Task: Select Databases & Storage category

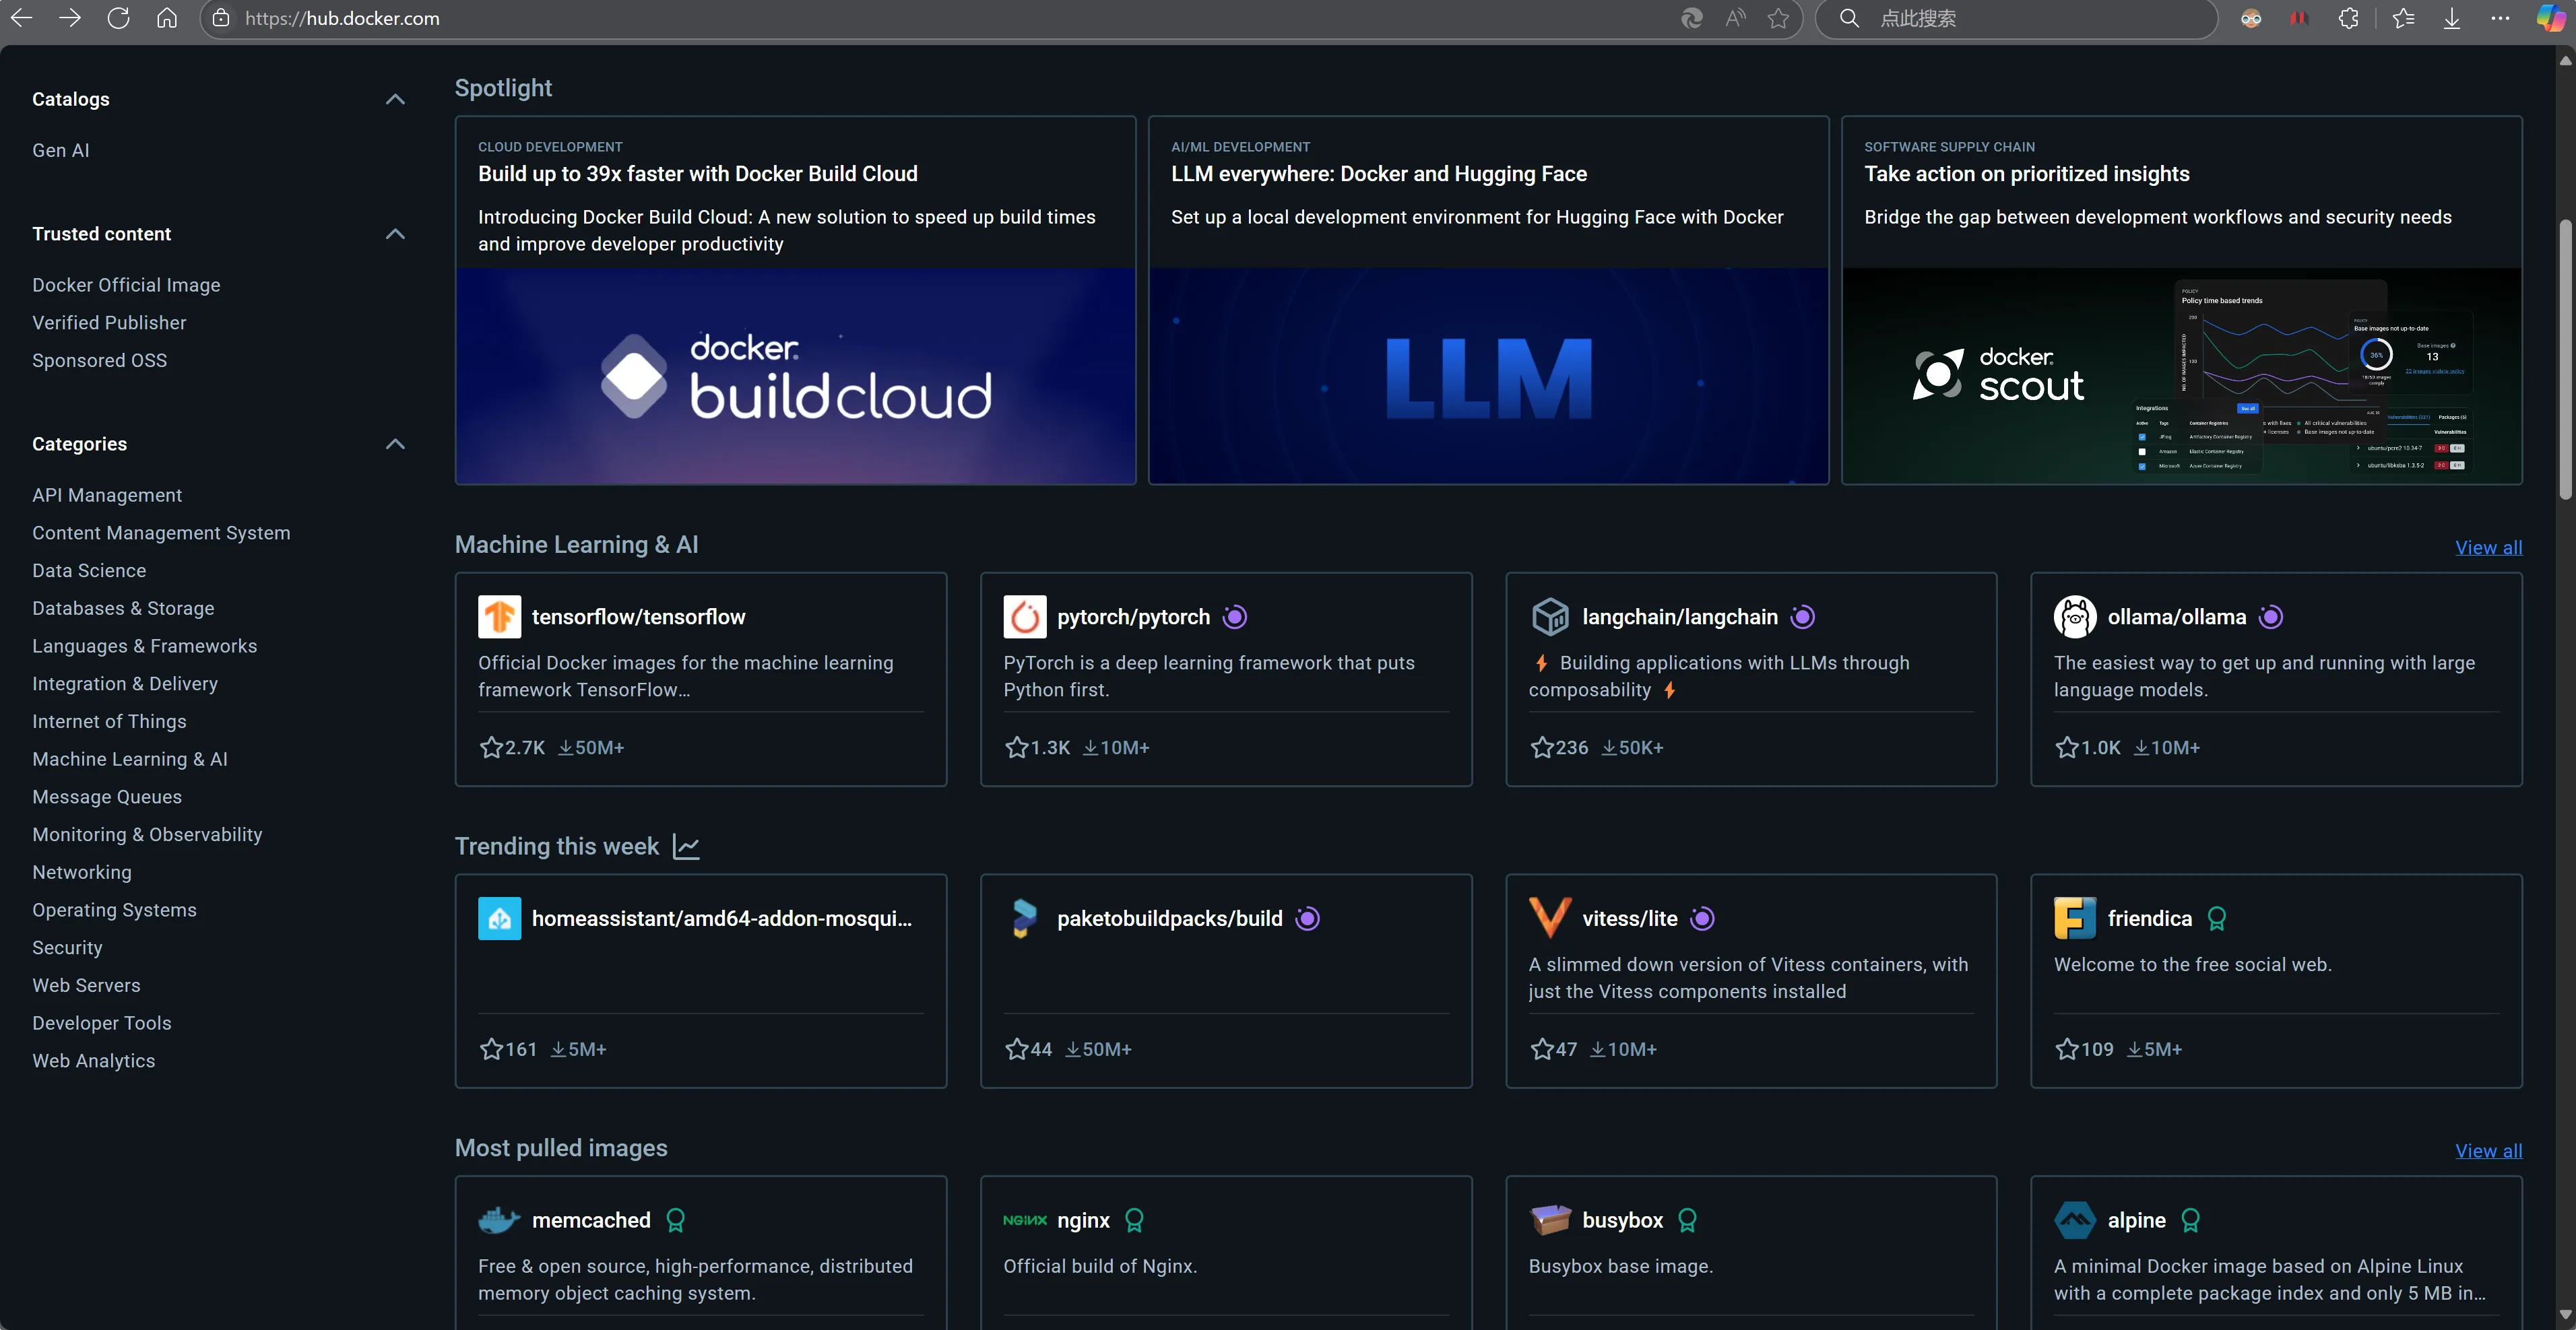Action: pos(123,608)
